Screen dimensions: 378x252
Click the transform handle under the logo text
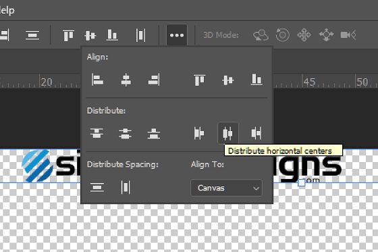(302, 182)
